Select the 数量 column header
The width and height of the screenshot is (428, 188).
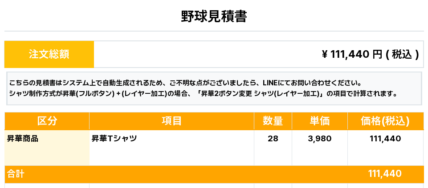[273, 120]
